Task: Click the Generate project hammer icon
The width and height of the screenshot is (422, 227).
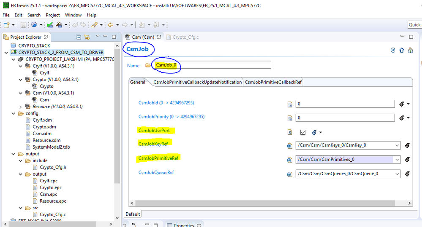Action: [x=59, y=25]
